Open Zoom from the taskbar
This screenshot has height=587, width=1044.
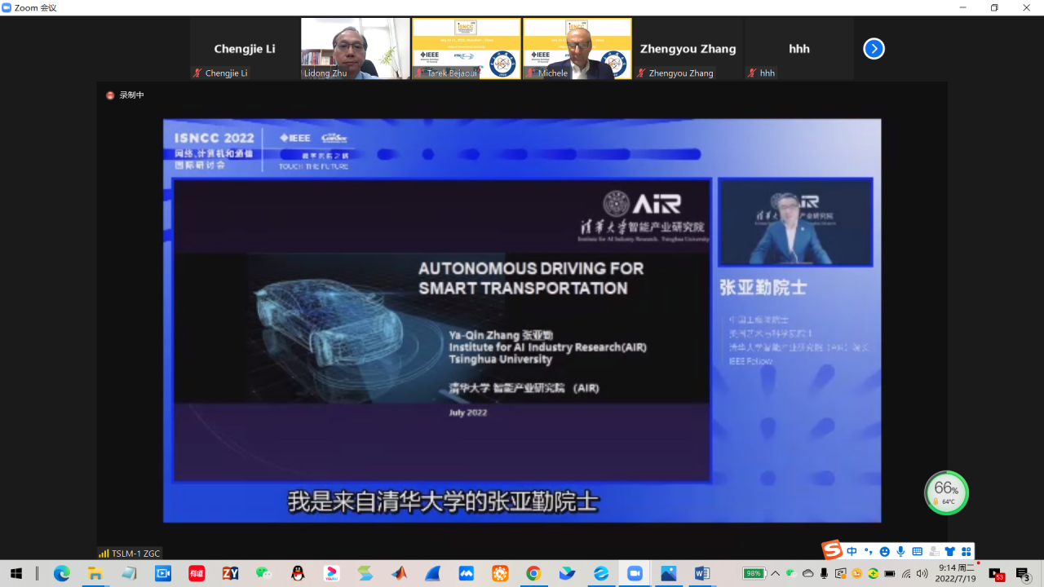[635, 573]
